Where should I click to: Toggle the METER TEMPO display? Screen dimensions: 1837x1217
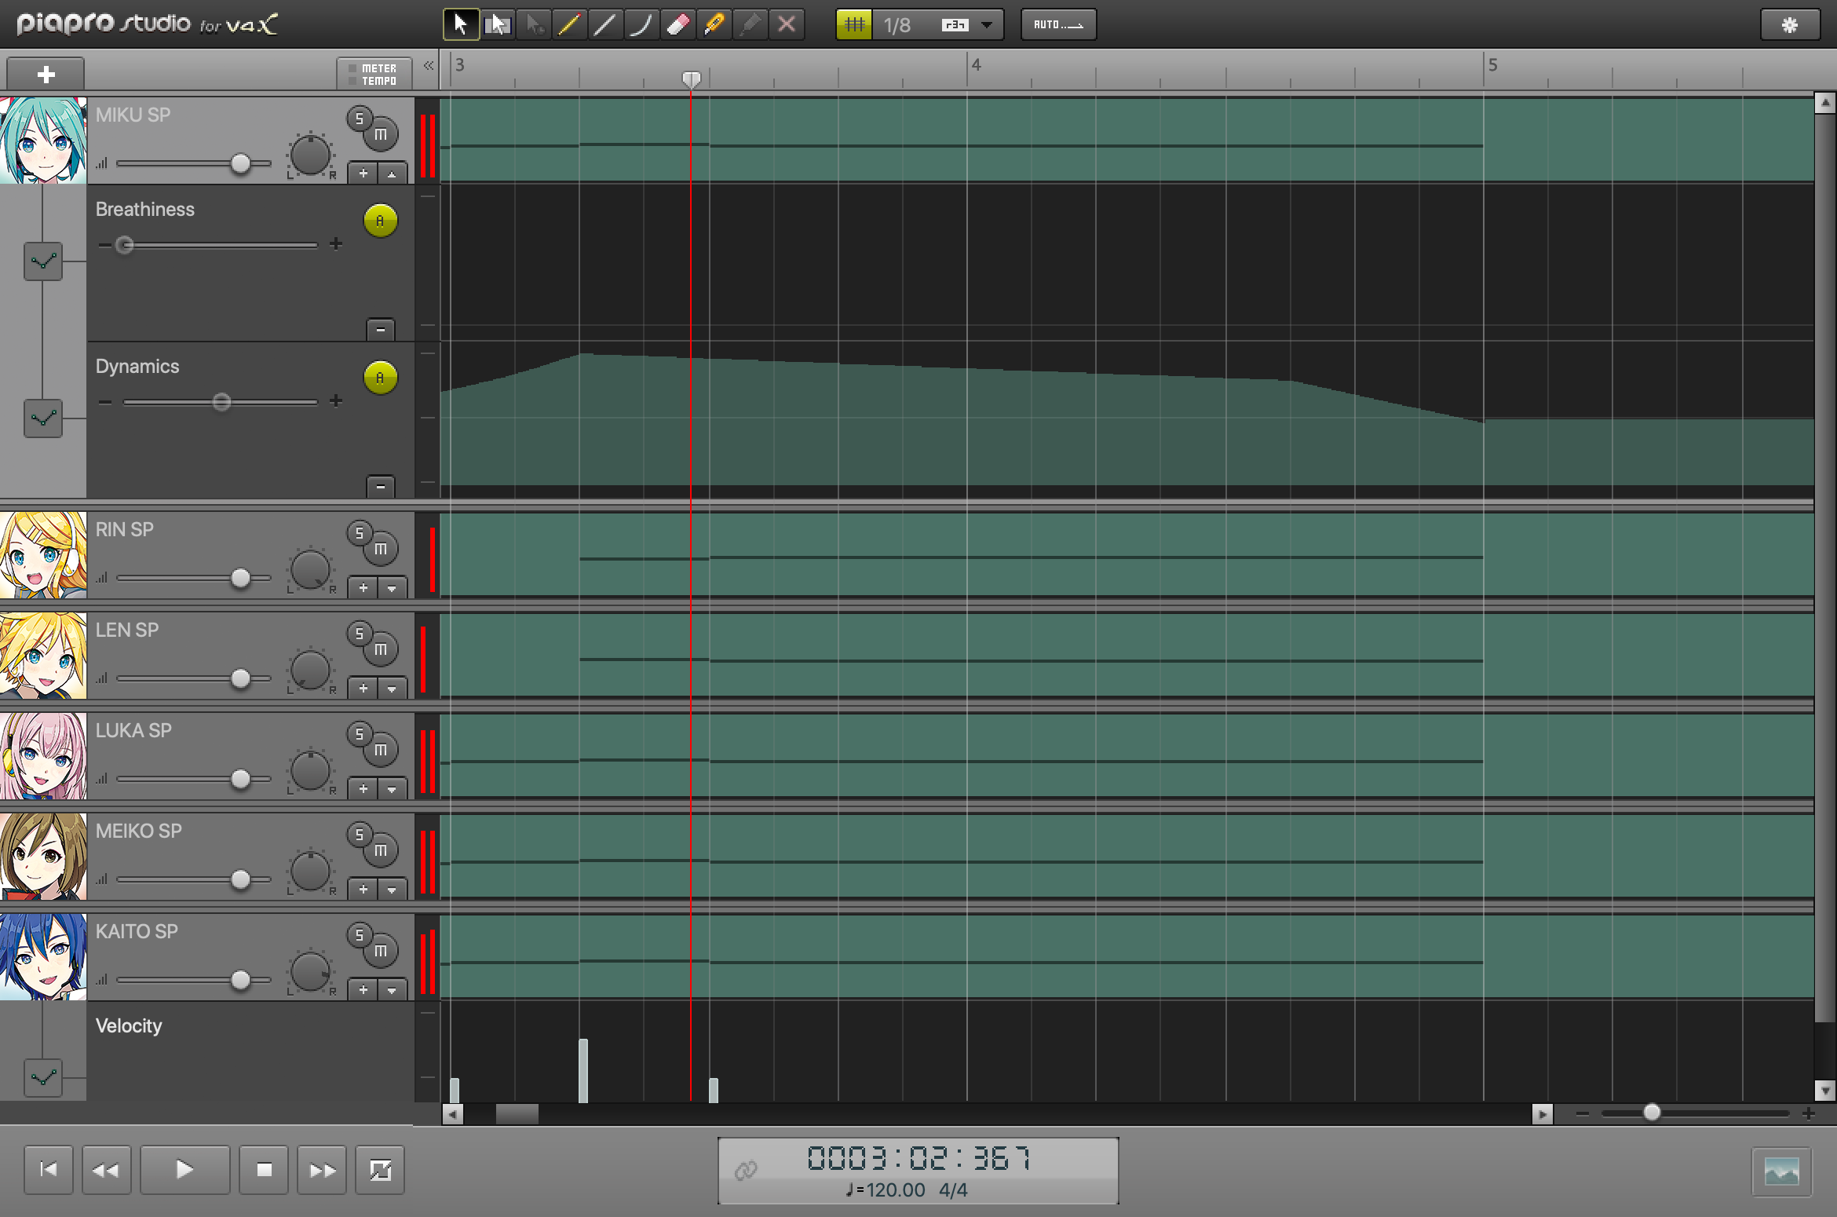pos(374,75)
